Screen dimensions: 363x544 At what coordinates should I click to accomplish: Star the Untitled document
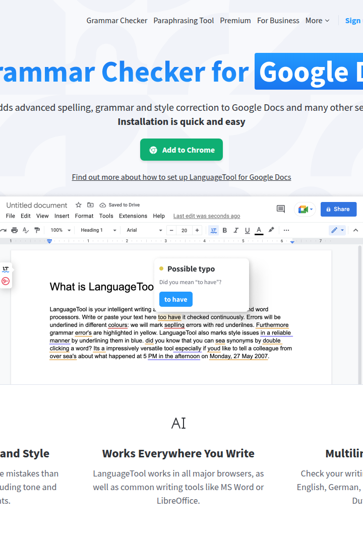click(79, 205)
